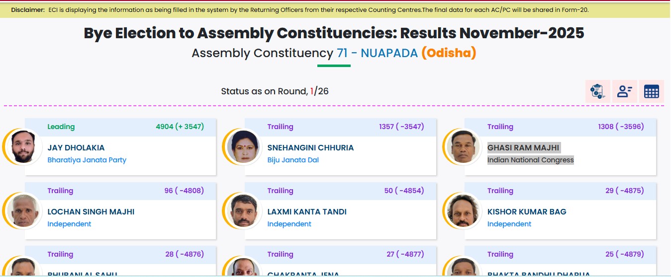This screenshot has width=671, height=277.
Task: Select the 1308 (-3596) vote tally
Action: coord(621,127)
